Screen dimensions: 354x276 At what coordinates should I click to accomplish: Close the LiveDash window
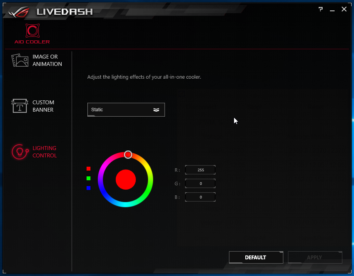344,9
